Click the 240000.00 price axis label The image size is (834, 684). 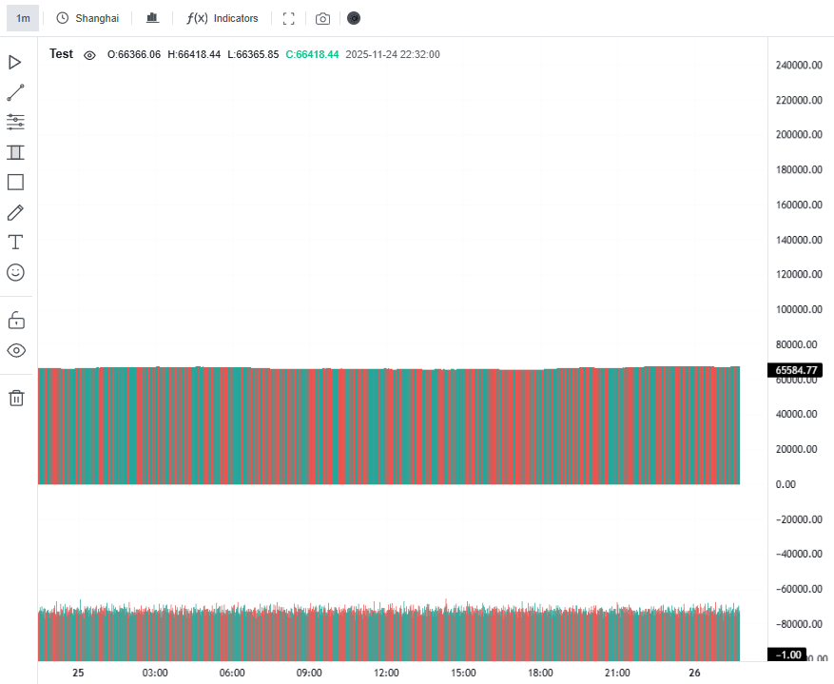coord(799,65)
